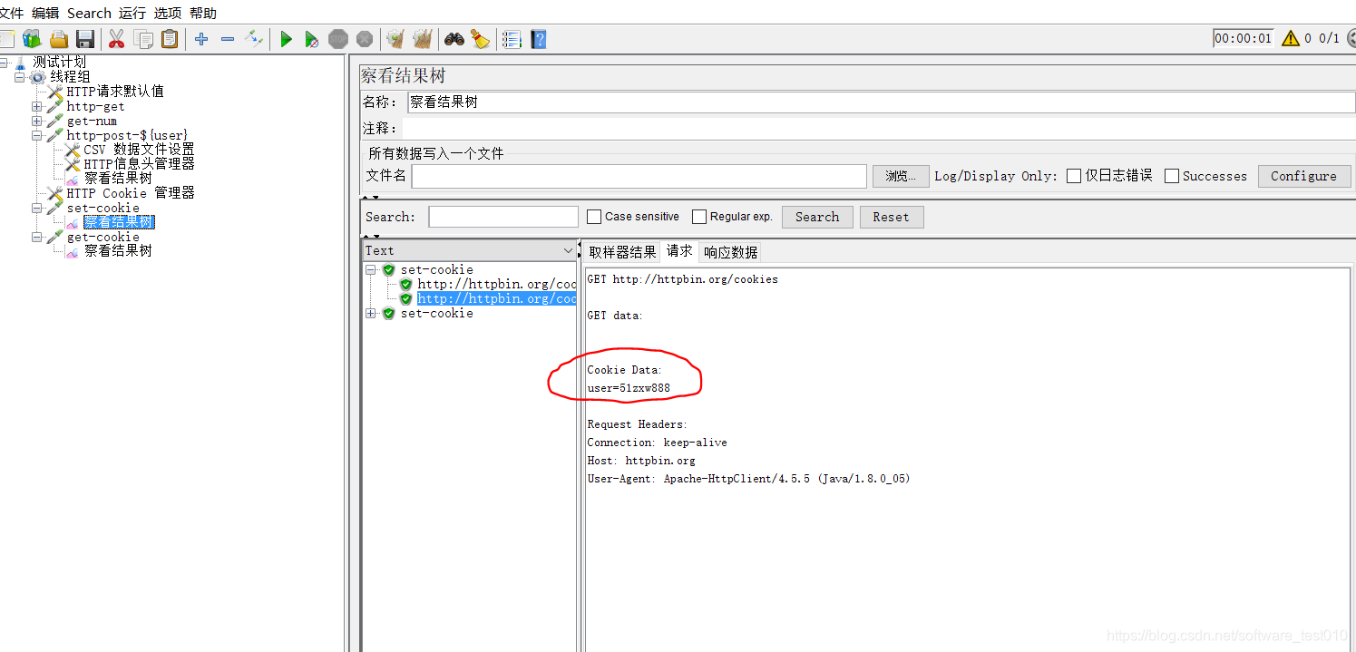The width and height of the screenshot is (1356, 652).
Task: Click the 文件名 filename input field
Action: point(639,176)
